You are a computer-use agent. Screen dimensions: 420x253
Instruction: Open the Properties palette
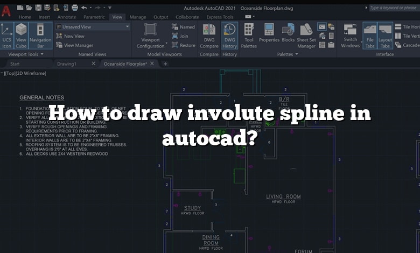[269, 33]
